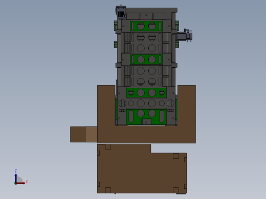266x199 pixels.
Task: Pick the upper green clamp on the tower's right side
Action: pyautogui.click(x=177, y=26)
